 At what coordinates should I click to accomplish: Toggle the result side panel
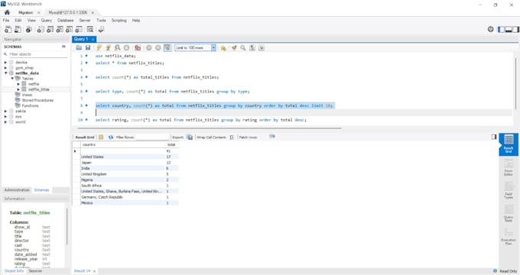point(494,137)
